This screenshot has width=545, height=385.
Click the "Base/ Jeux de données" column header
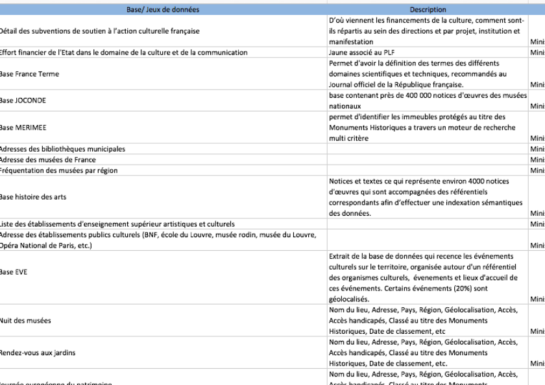point(163,10)
